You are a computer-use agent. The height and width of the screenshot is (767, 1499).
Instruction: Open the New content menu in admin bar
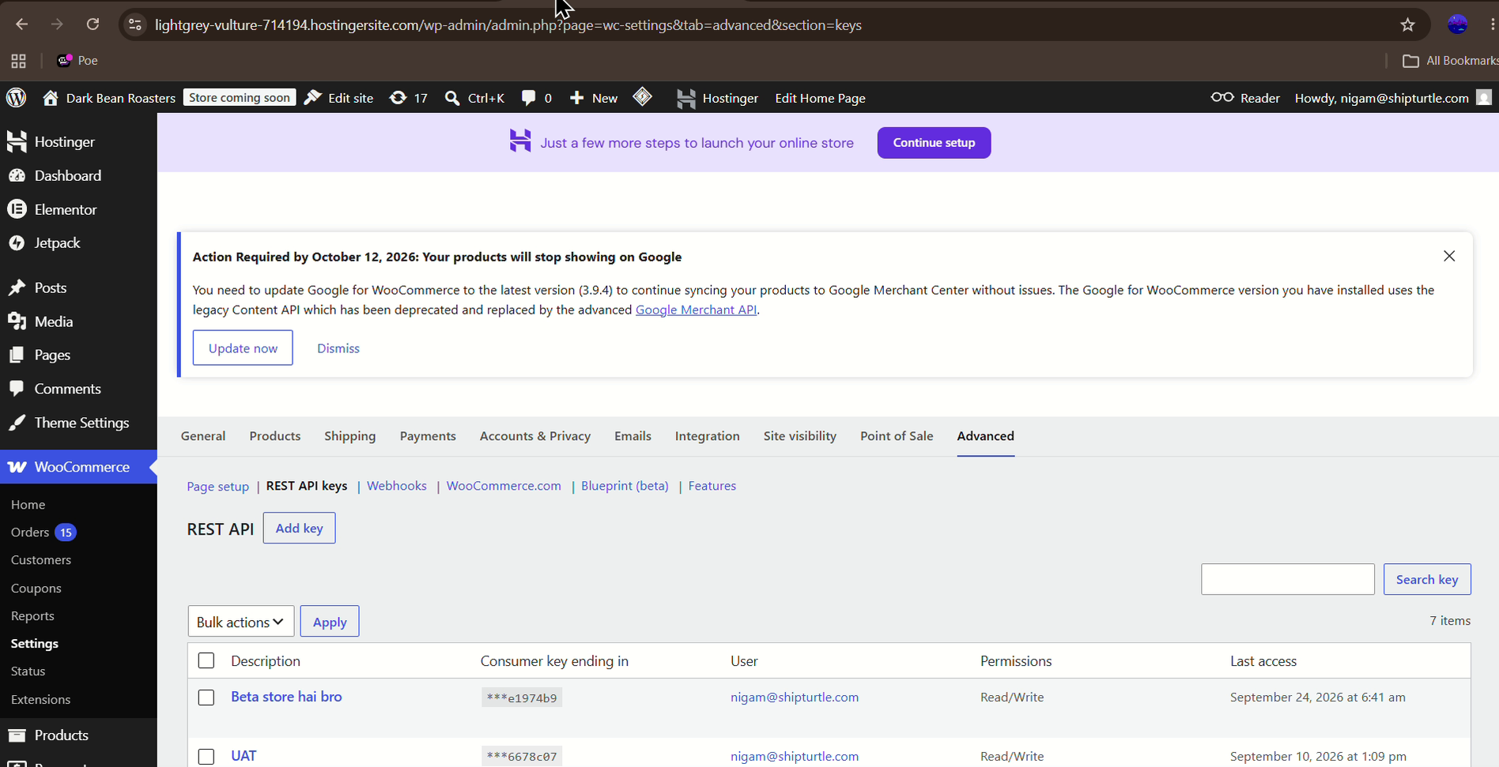(594, 98)
